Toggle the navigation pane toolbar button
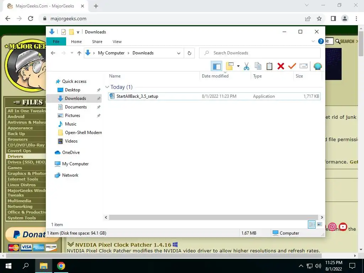Image resolution: width=364 pixels, height=273 pixels. click(x=216, y=66)
